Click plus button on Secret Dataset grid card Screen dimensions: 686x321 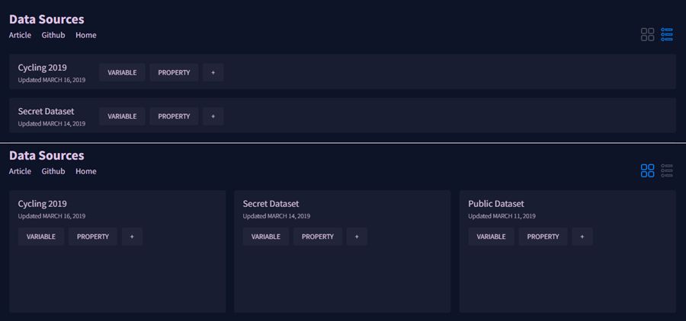[x=357, y=237]
